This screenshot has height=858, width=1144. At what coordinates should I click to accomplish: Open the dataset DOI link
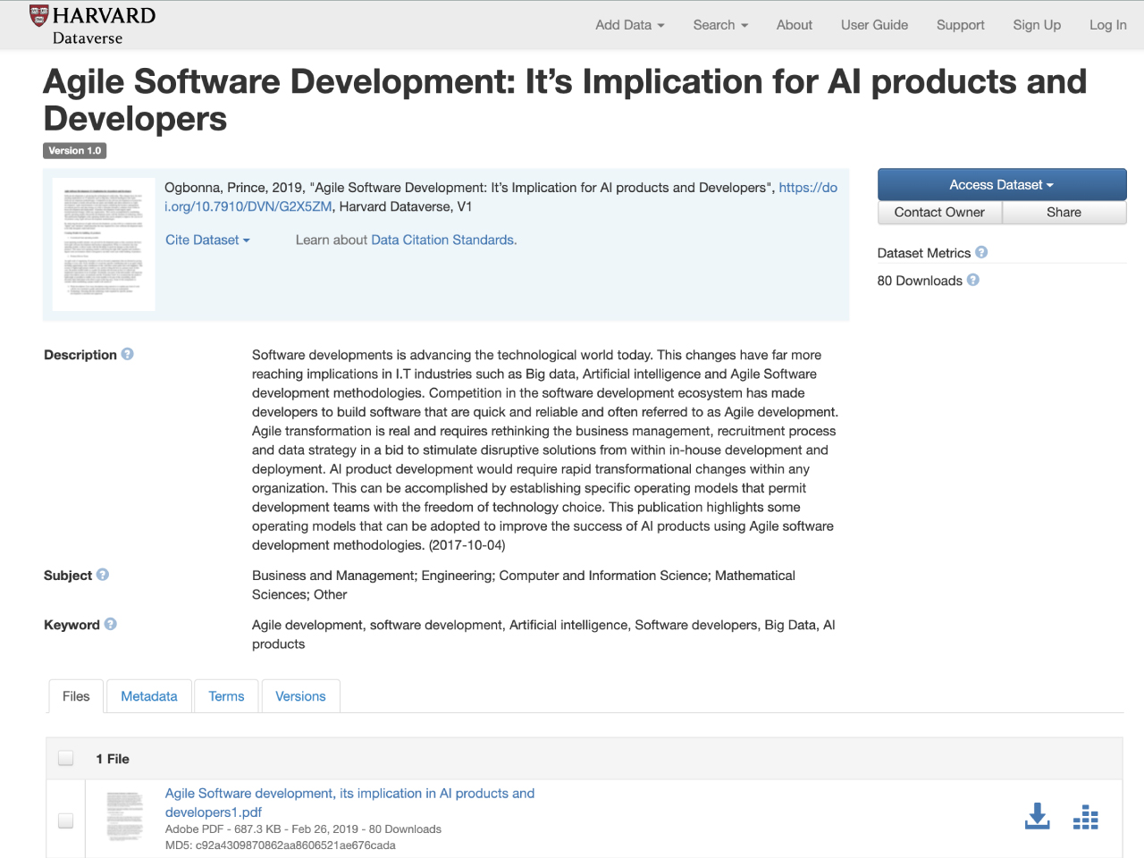500,197
